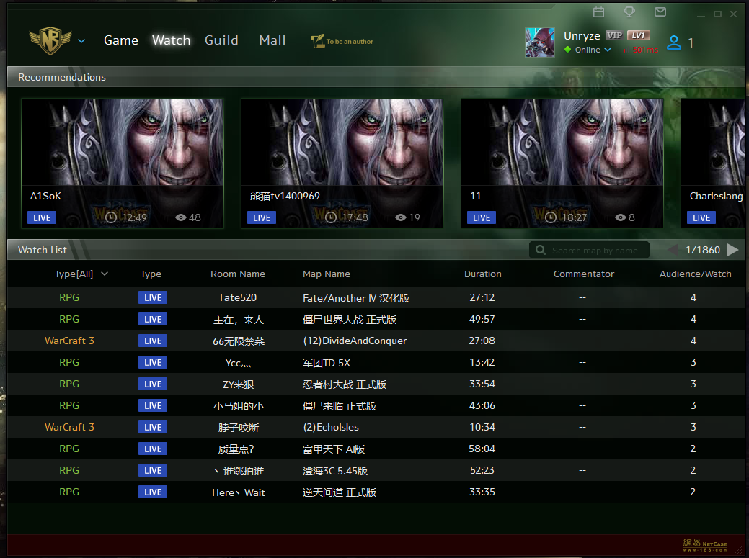749x558 pixels.
Task: Open the friends list person icon
Action: pos(674,43)
